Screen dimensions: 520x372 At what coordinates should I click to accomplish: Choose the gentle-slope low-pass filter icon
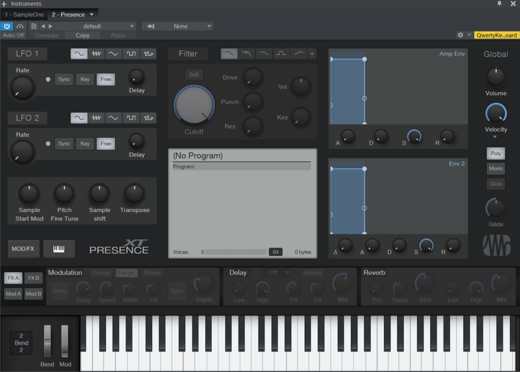[264, 54]
